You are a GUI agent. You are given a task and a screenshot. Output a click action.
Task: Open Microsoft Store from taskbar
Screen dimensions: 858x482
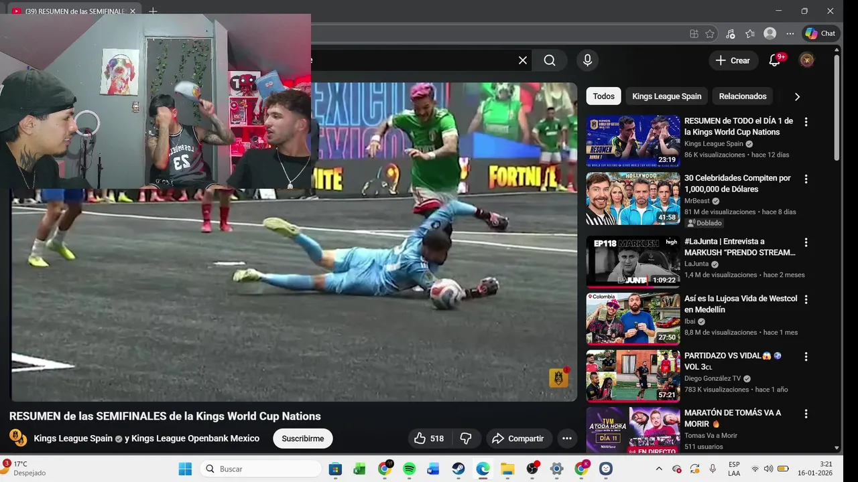[x=335, y=469]
